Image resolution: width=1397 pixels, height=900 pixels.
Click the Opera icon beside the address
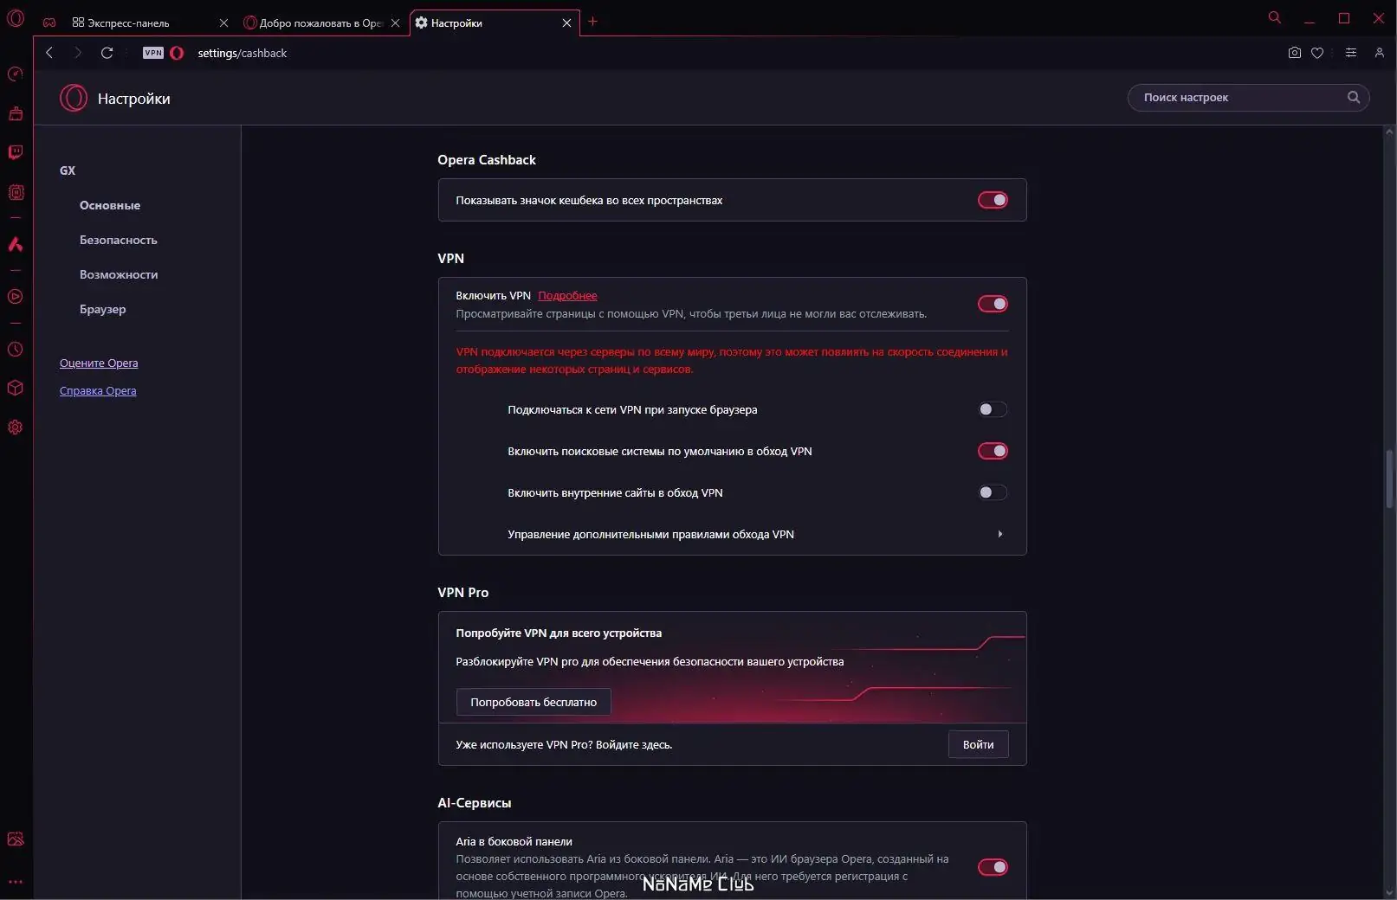pos(177,53)
